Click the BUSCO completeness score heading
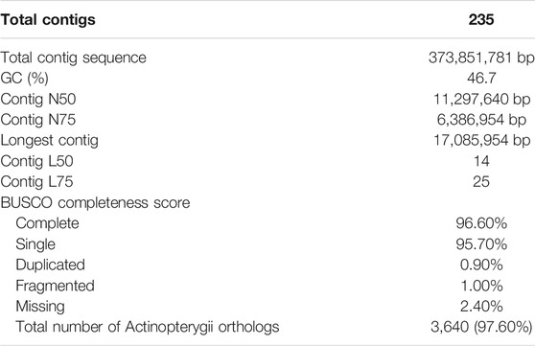The image size is (535, 346). 95,203
